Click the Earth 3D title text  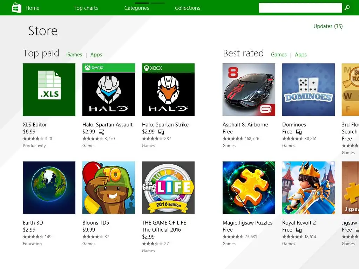coord(33,223)
